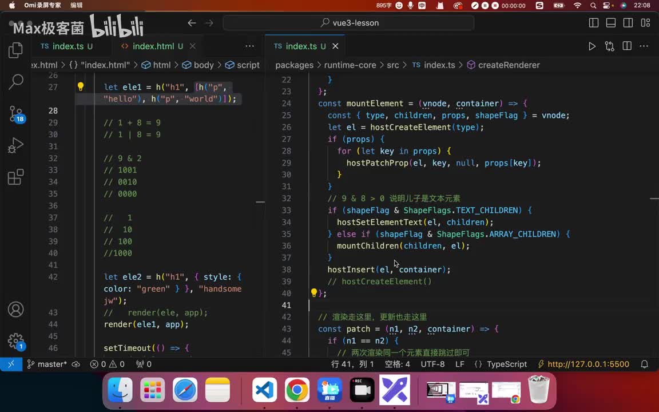Open Notes from the dock

pos(217,390)
